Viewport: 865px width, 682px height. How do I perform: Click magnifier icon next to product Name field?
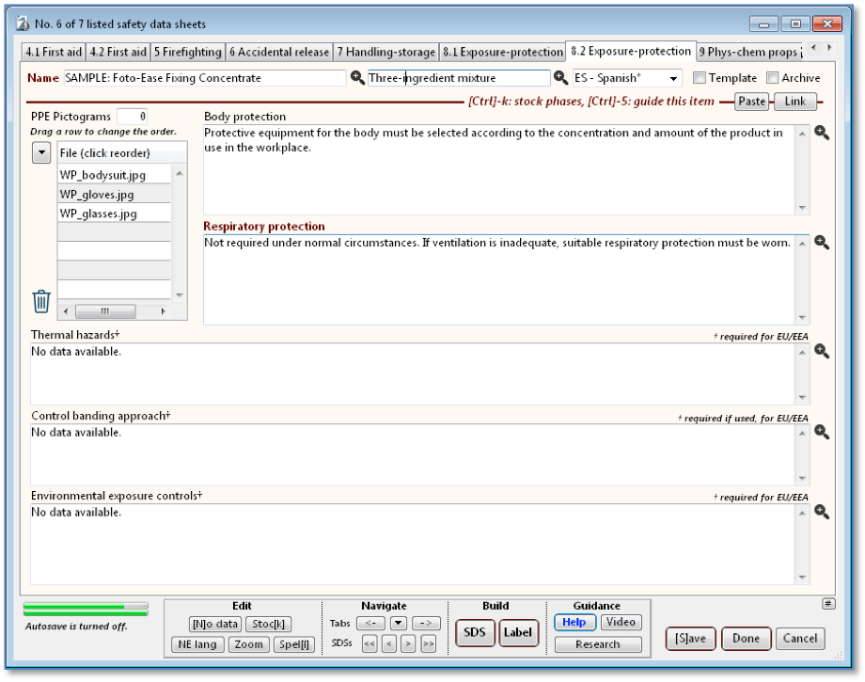point(357,78)
